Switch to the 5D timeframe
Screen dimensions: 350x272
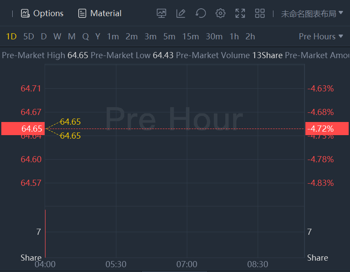(28, 36)
